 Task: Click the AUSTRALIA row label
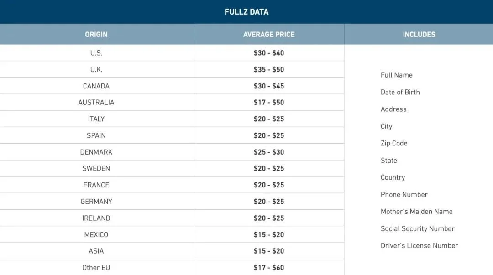[x=96, y=102]
